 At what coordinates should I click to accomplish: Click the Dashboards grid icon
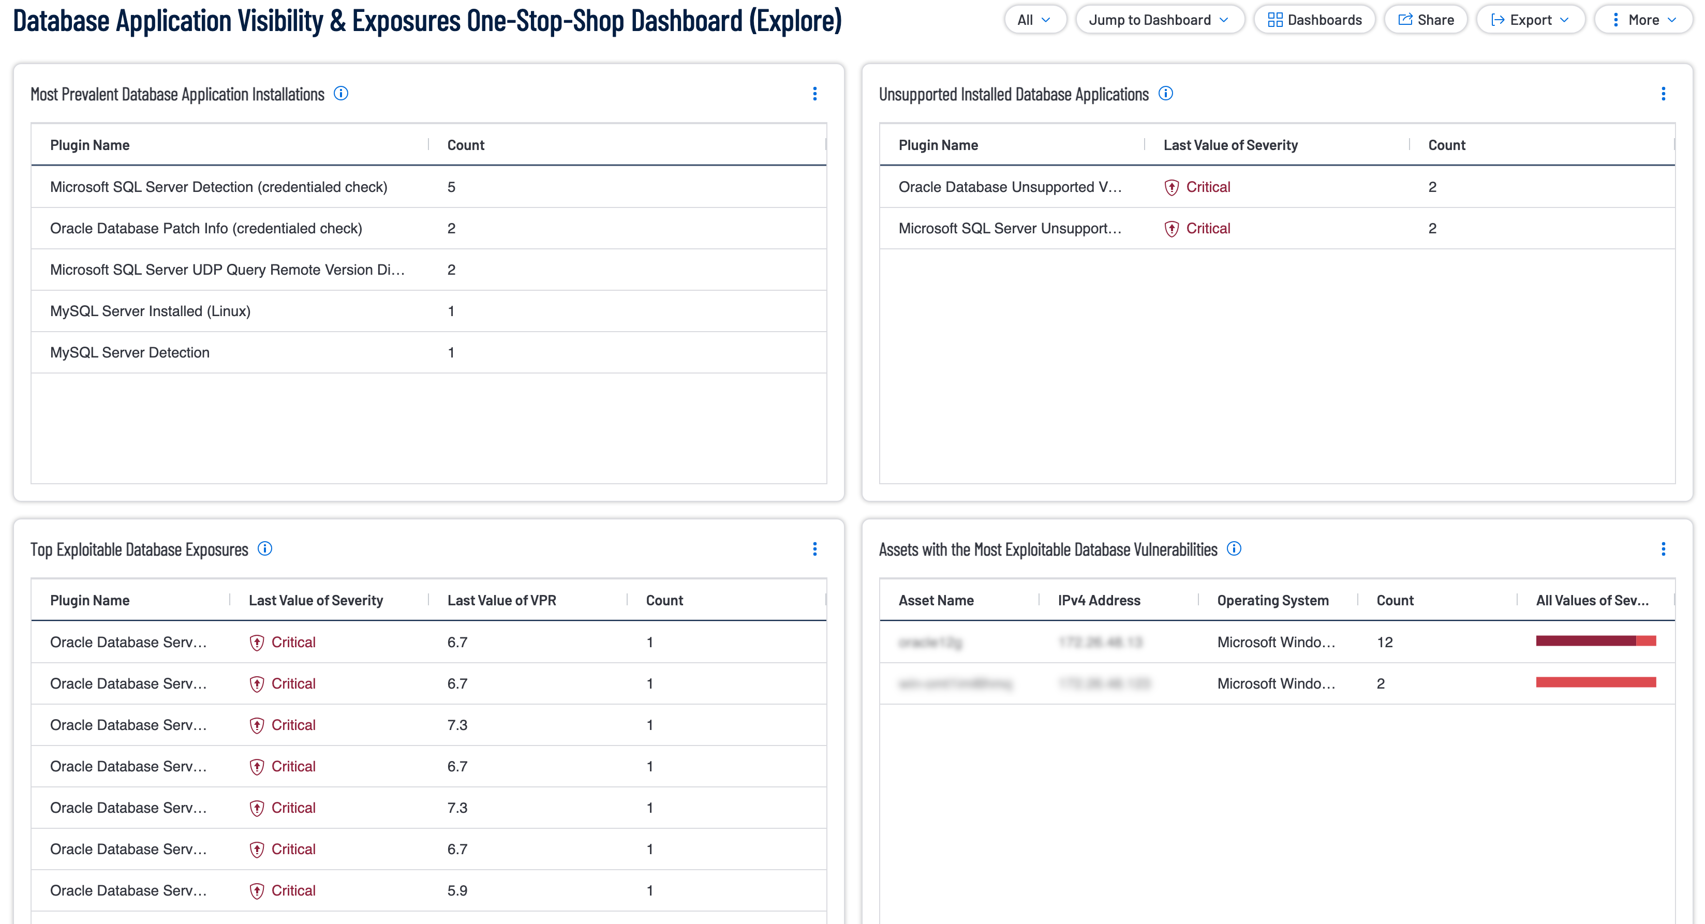1276,19
